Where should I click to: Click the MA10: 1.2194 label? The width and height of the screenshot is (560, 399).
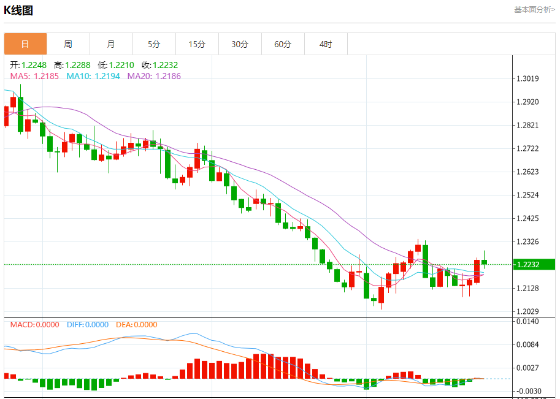click(x=93, y=76)
